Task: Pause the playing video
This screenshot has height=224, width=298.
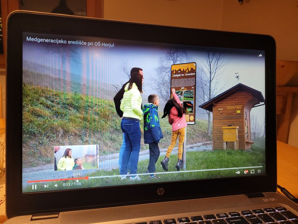Action: click(34, 187)
